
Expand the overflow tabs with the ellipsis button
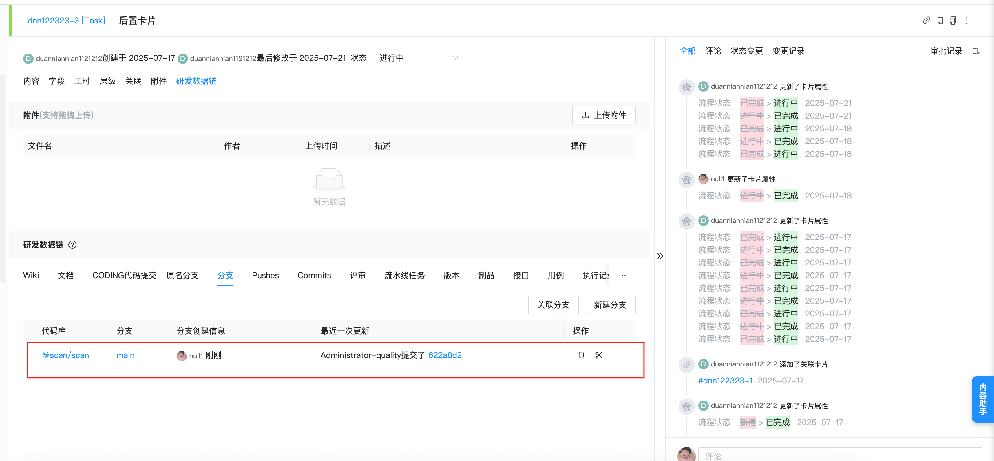(622, 275)
